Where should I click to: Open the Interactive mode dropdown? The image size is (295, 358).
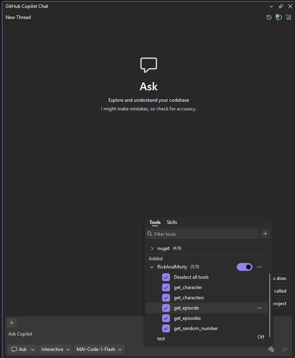coord(56,349)
